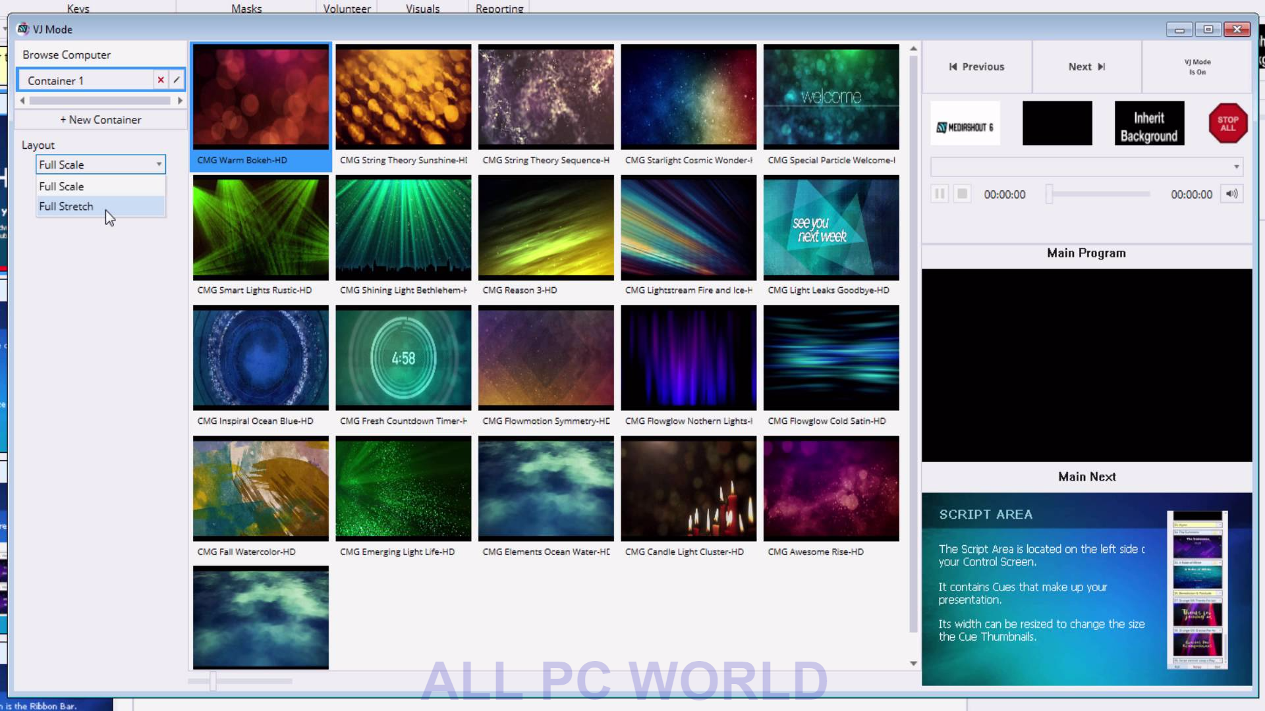Open the Masks menu tab
Image resolution: width=1265 pixels, height=711 pixels.
coord(247,8)
